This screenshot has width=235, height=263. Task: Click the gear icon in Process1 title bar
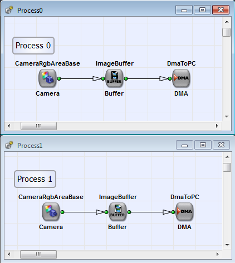click(x=9, y=145)
